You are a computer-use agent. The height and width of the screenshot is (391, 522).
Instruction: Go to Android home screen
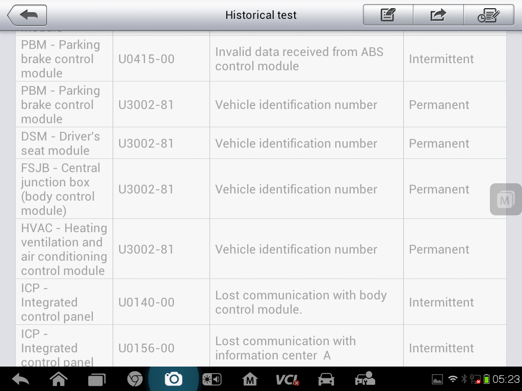click(59, 379)
